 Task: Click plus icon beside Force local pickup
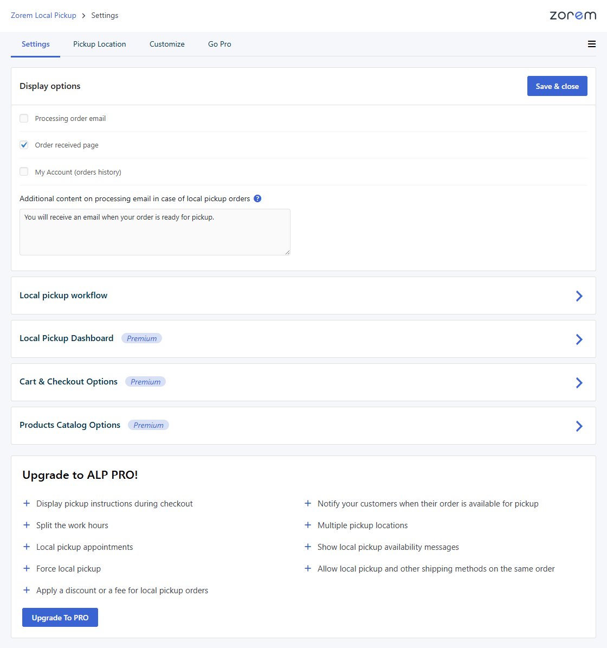pyautogui.click(x=27, y=568)
